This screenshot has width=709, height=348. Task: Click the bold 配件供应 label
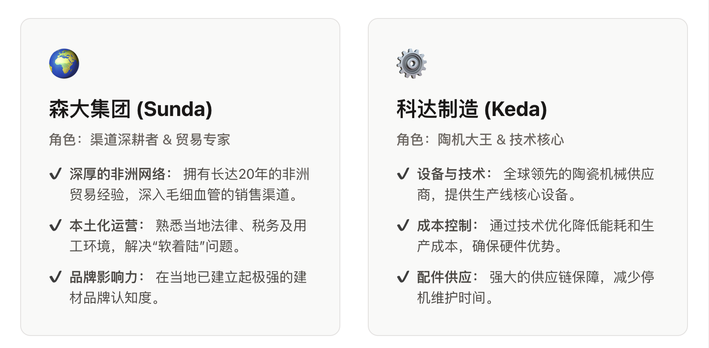pyautogui.click(x=444, y=277)
